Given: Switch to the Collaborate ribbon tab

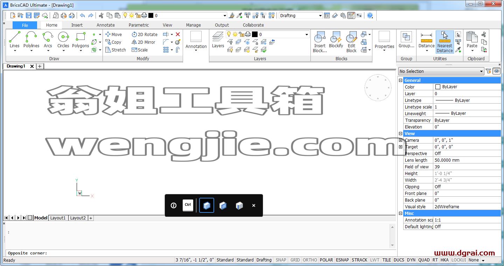Looking at the screenshot, I should pyautogui.click(x=253, y=25).
